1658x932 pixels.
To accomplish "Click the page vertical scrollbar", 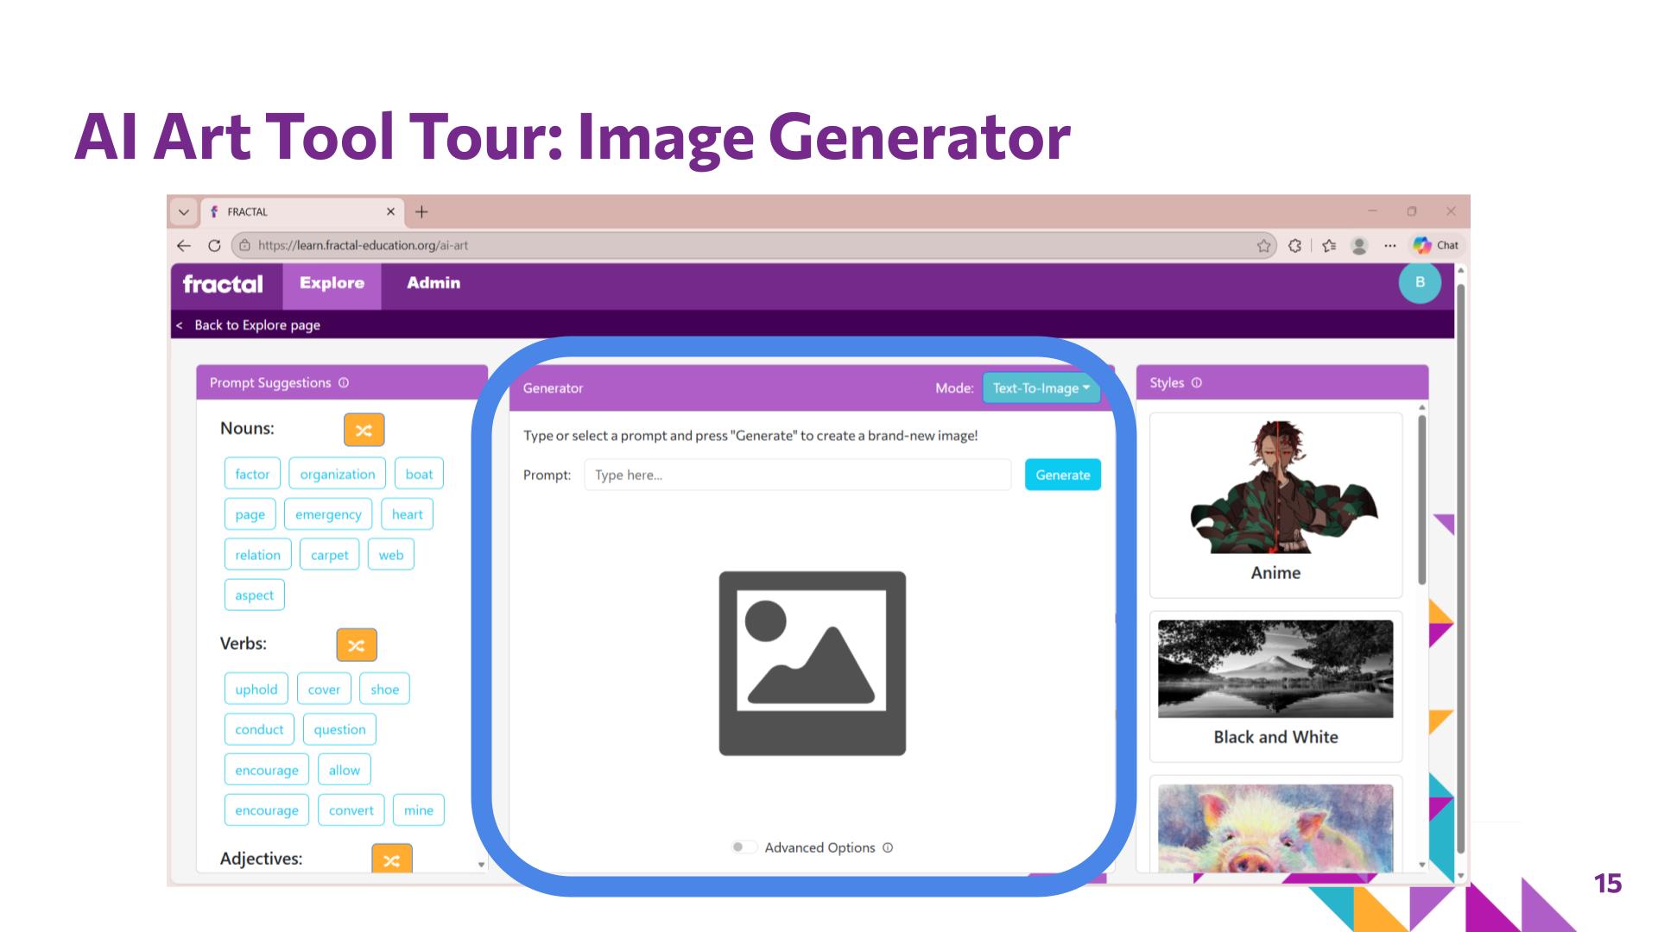I will [x=1461, y=570].
